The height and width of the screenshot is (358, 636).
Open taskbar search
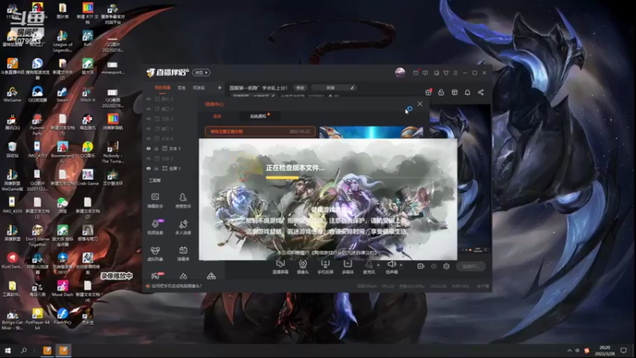point(24,350)
